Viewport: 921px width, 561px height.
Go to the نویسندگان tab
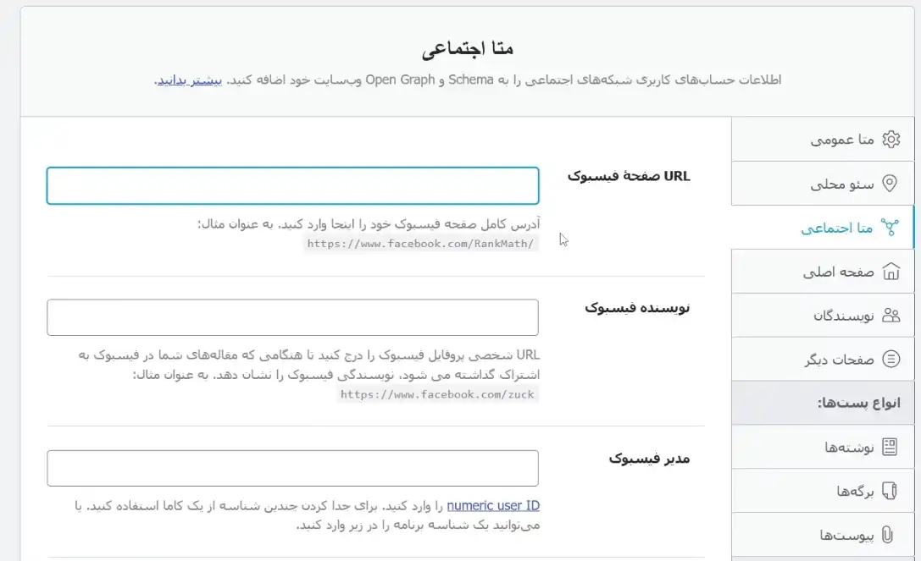point(823,315)
